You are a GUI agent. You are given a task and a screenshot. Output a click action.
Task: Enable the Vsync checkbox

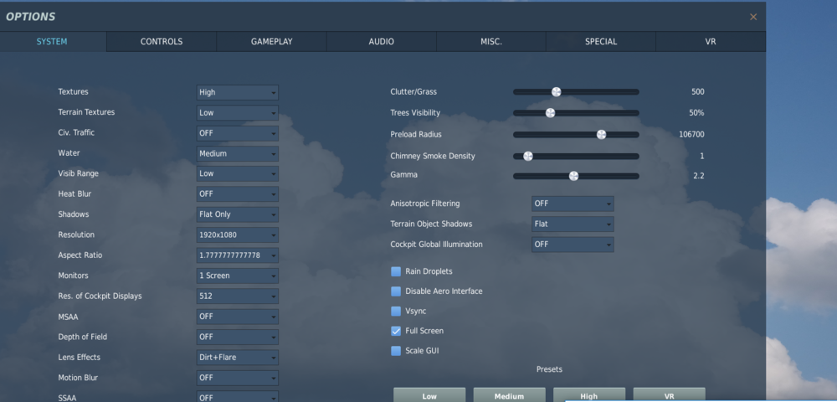click(396, 311)
